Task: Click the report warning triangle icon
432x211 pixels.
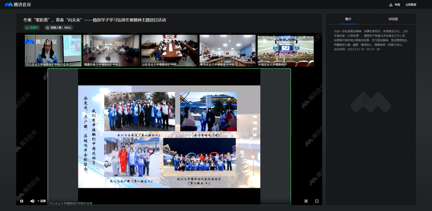Action: pyautogui.click(x=391, y=5)
